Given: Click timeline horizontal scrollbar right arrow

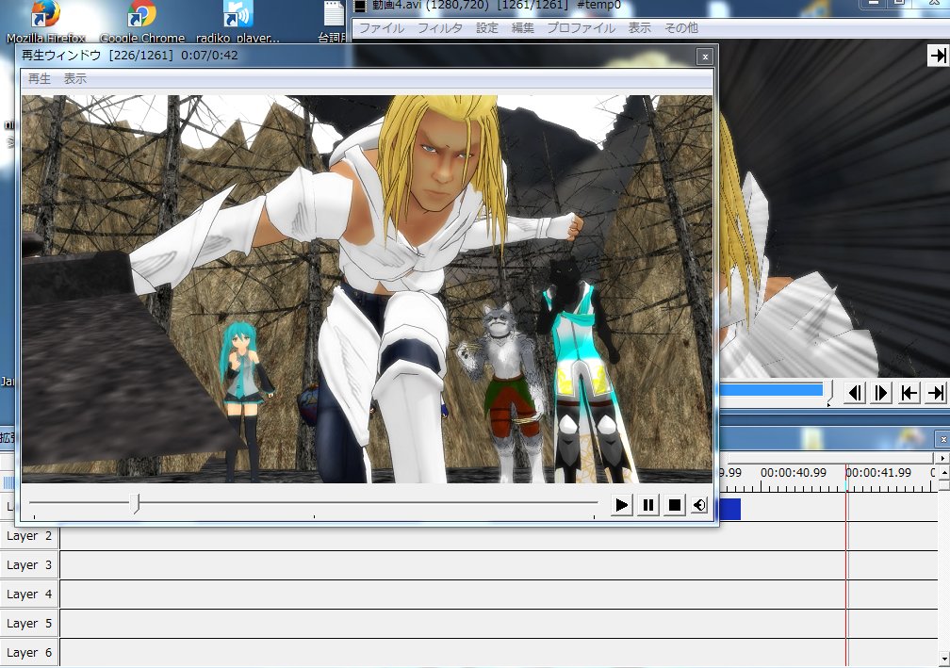Looking at the screenshot, I should pyautogui.click(x=942, y=458).
